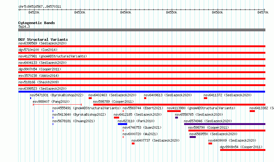This screenshot has height=162, width=274.
Task: Click the 84550k scale tick label
Action: pos(171,12)
